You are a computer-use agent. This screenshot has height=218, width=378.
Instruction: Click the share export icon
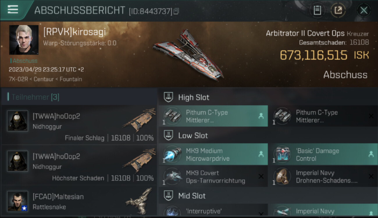(338, 10)
